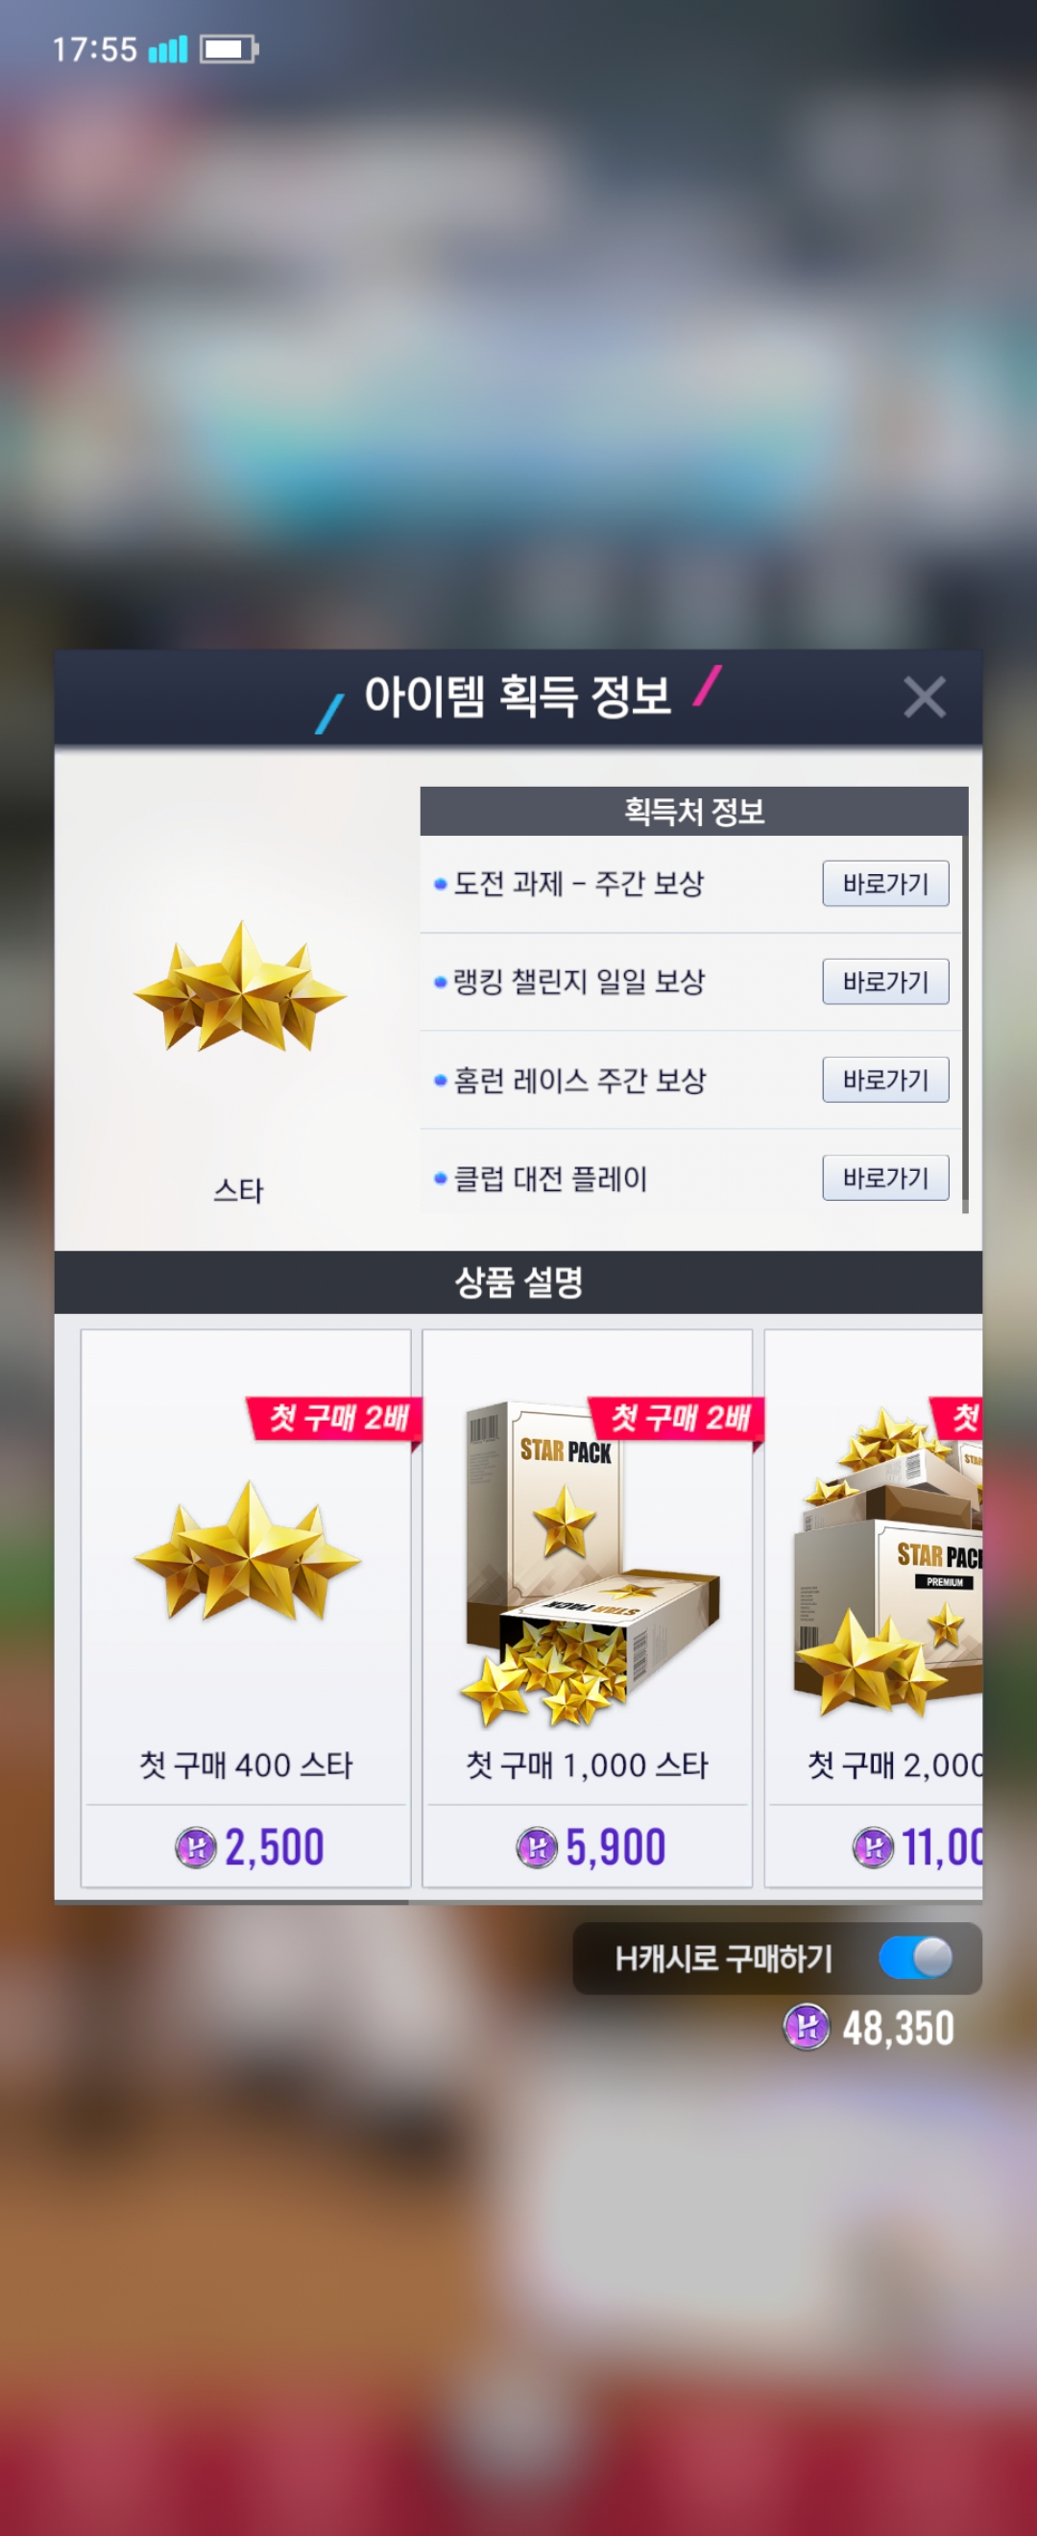
Task: Select the gold star item icon above 스타
Action: pos(239,987)
